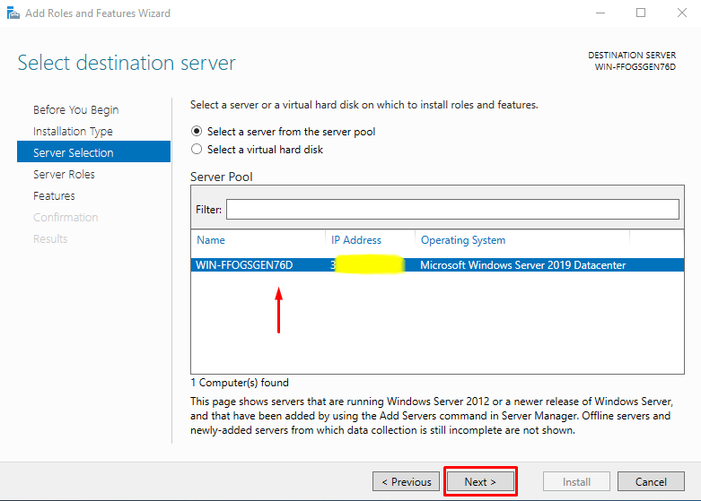Screen dimensions: 701x501
Task: Sort server pool by Name column
Action: point(211,240)
